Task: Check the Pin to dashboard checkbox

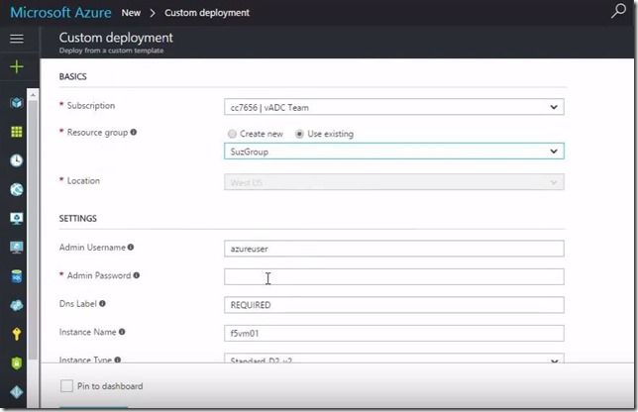Action: click(66, 386)
